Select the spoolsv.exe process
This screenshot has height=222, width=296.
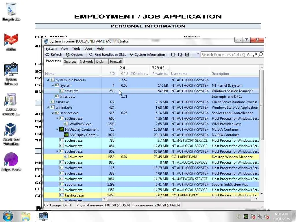pyautogui.click(x=151, y=184)
